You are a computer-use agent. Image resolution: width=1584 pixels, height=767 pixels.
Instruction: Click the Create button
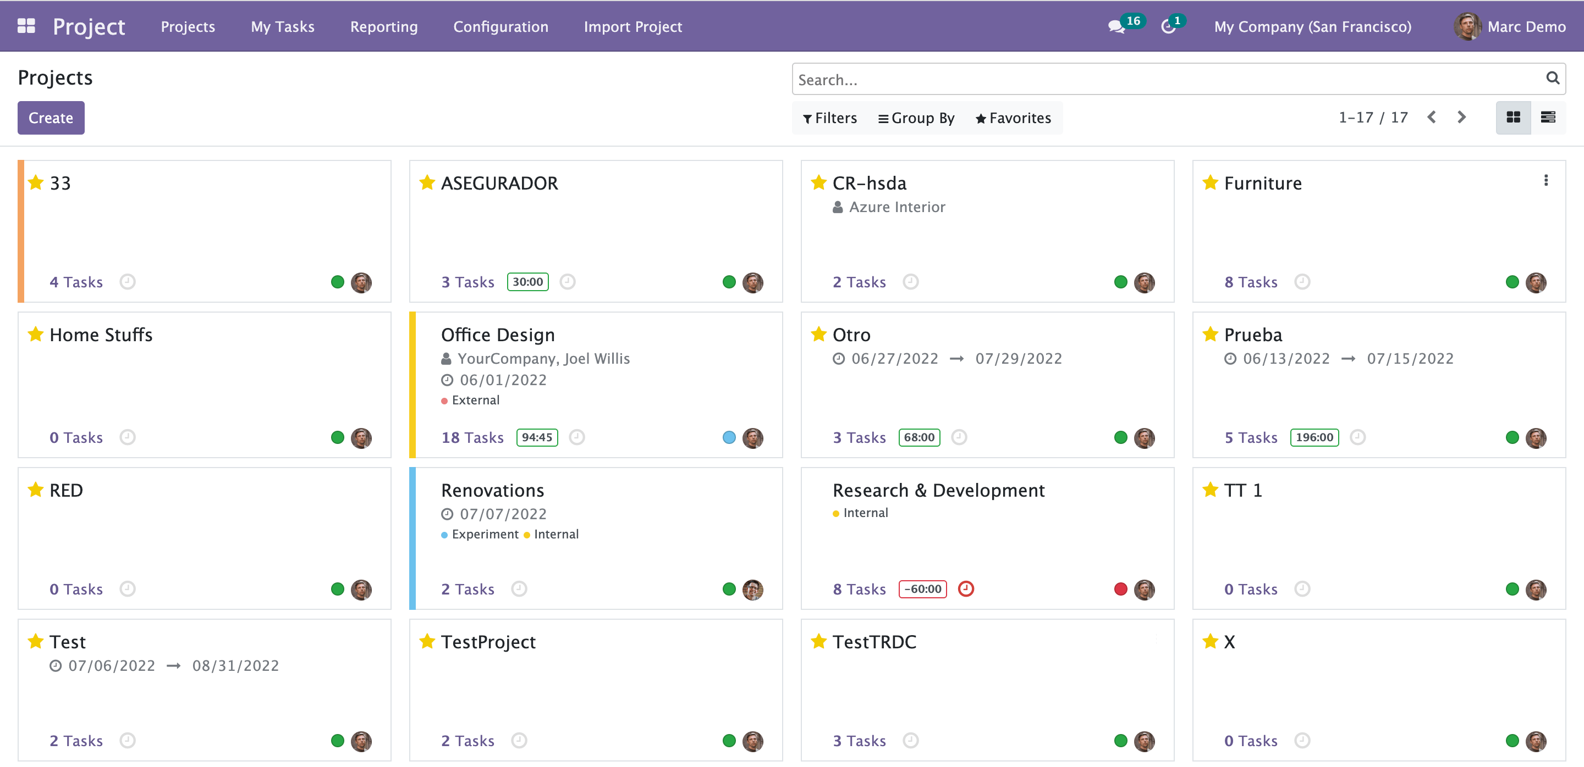(51, 118)
